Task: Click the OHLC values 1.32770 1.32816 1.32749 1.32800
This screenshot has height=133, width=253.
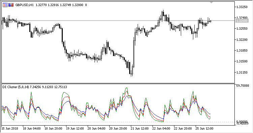Action: (x=59, y=5)
